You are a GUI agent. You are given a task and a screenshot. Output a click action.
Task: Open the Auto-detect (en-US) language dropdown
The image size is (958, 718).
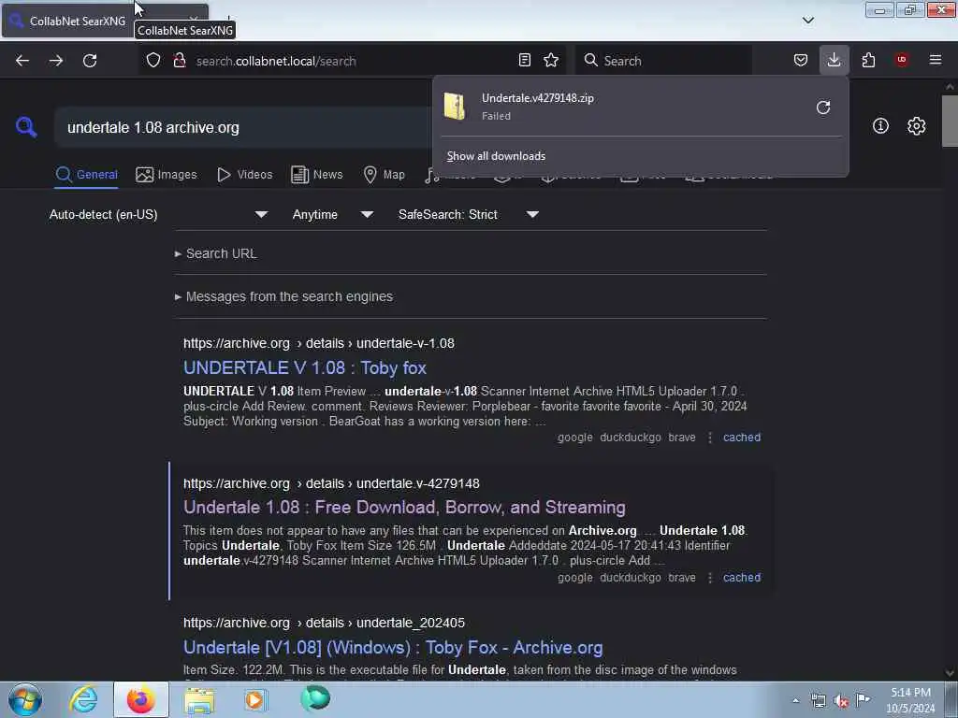tap(158, 214)
